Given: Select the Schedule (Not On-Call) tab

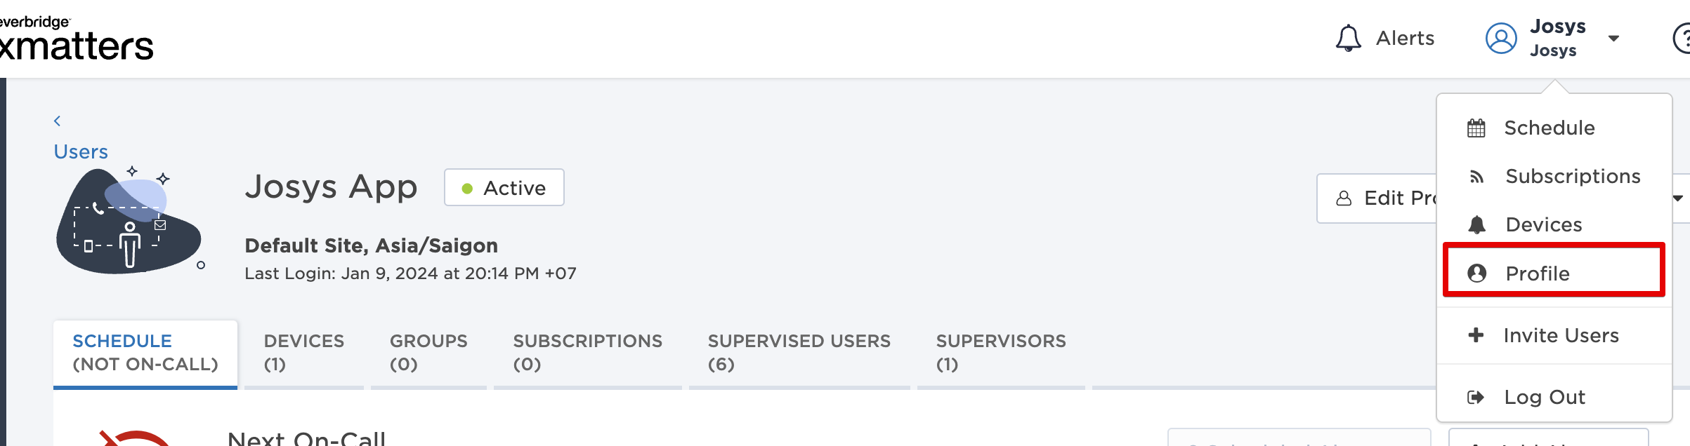Looking at the screenshot, I should (x=145, y=352).
